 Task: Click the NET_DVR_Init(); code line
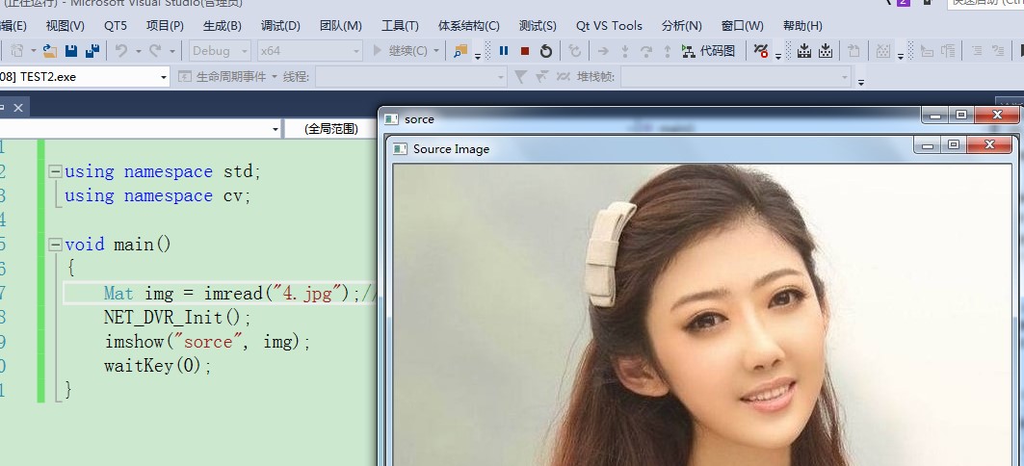pos(177,317)
